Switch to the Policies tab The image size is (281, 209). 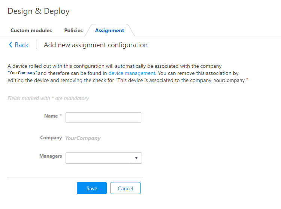[73, 30]
